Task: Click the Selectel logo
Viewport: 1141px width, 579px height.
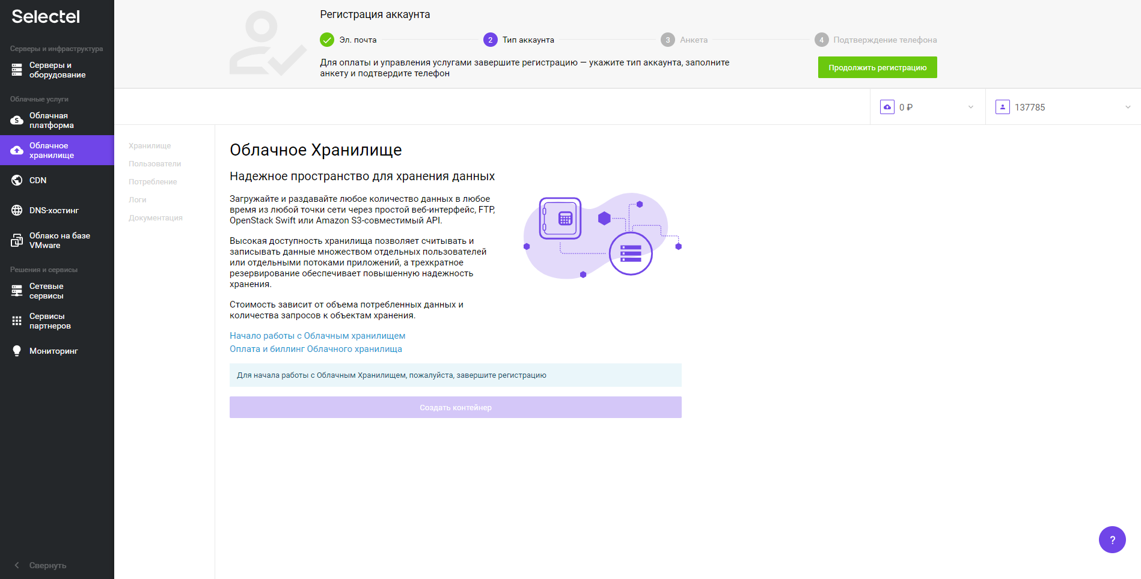Action: pyautogui.click(x=46, y=17)
